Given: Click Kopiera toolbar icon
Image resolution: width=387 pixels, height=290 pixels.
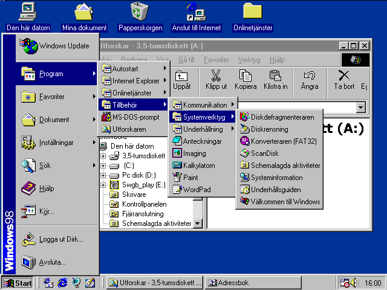Looking at the screenshot, I should coord(246,80).
